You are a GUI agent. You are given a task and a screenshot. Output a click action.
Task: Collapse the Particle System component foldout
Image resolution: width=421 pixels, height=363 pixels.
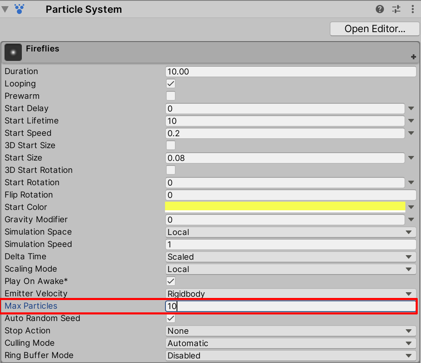(x=5, y=9)
